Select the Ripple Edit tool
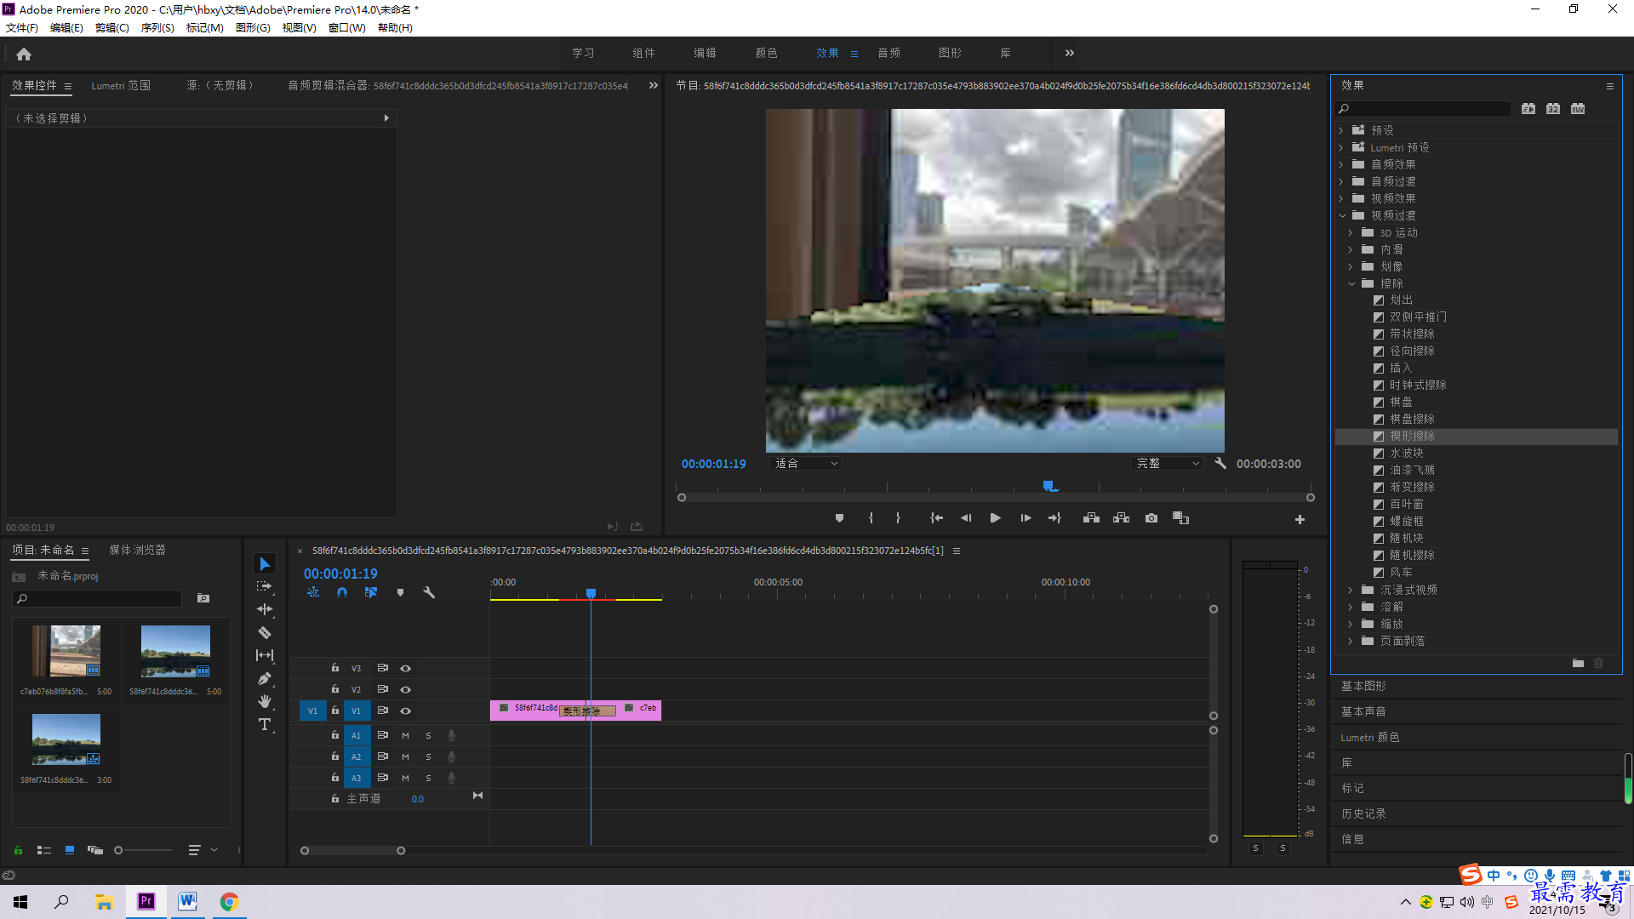Viewport: 1634px width, 919px height. coord(265,609)
